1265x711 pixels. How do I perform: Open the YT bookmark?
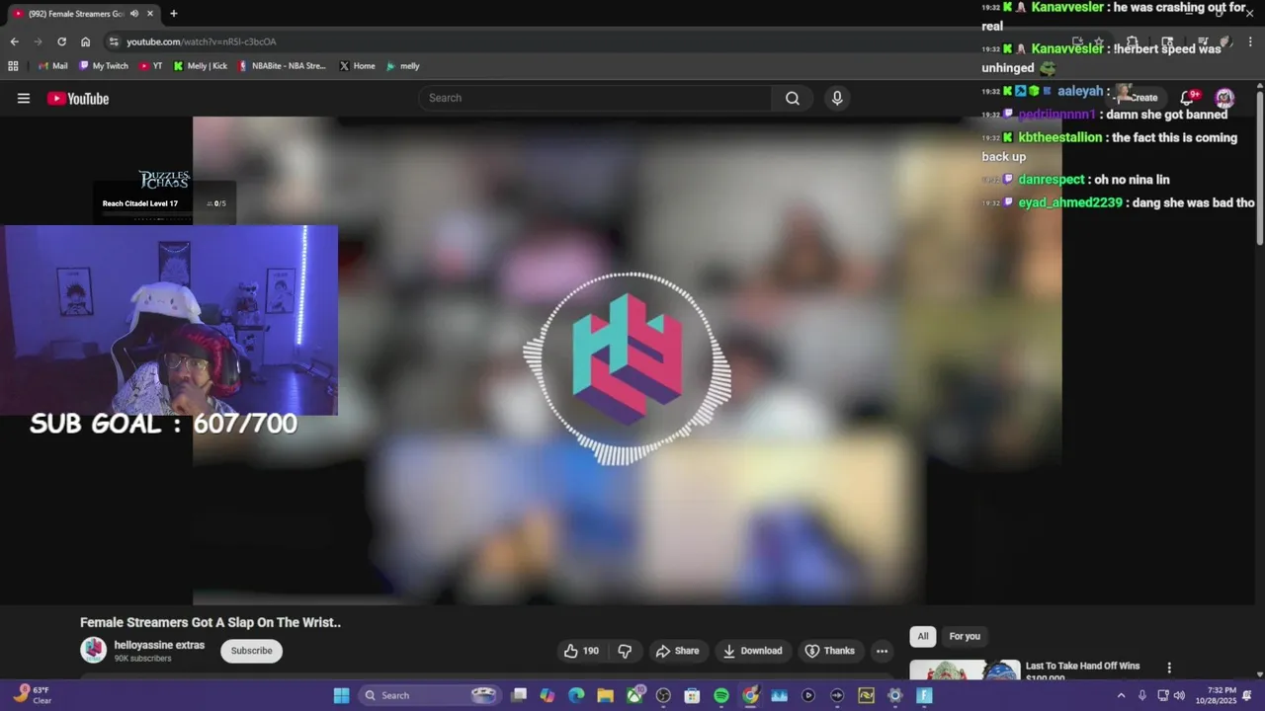(x=151, y=66)
